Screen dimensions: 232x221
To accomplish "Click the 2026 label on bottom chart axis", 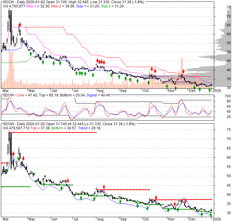I will tap(217, 219).
